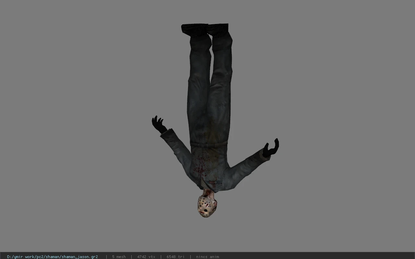Click the '6548 tri' triangle count
The width and height of the screenshot is (415, 259).
tap(175, 257)
